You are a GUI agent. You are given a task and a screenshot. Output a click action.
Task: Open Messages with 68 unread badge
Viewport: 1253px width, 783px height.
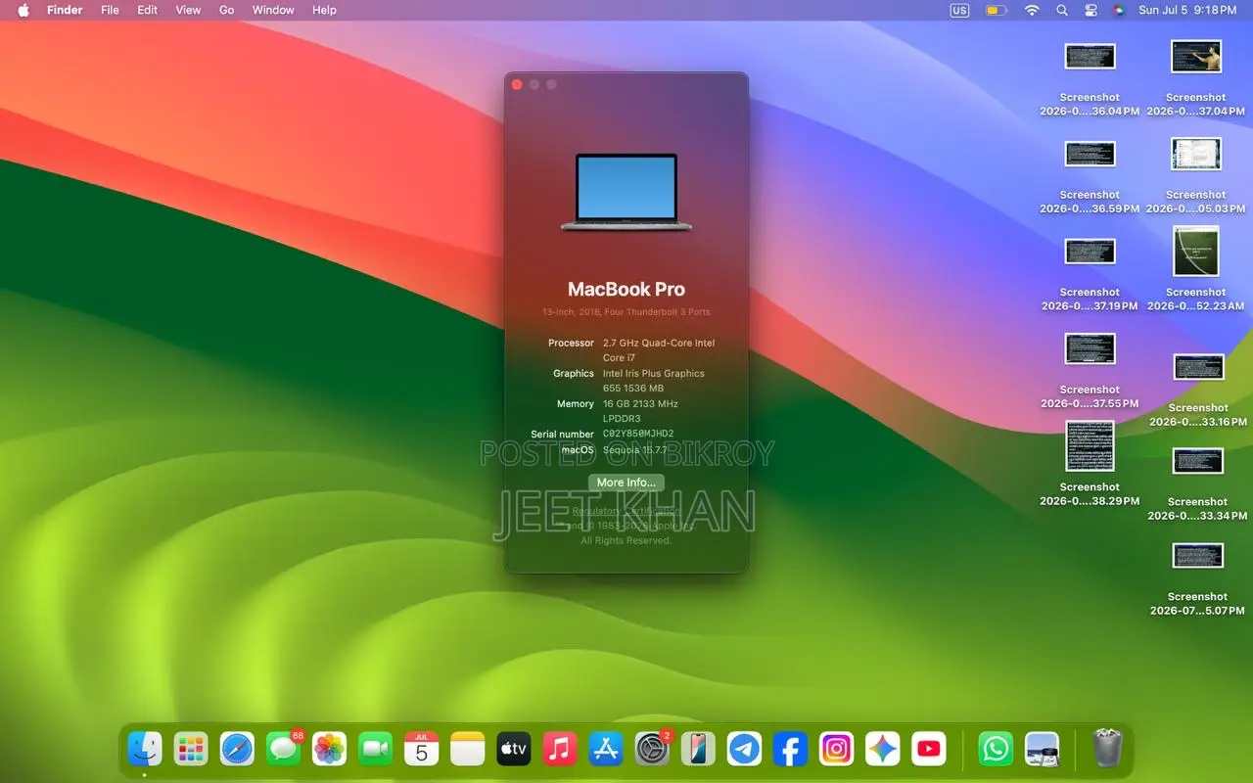[x=284, y=750]
